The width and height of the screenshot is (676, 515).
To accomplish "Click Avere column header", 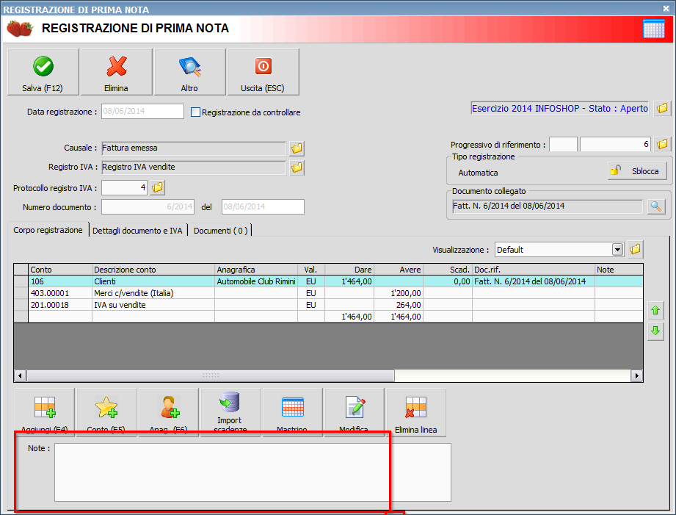I will click(399, 270).
